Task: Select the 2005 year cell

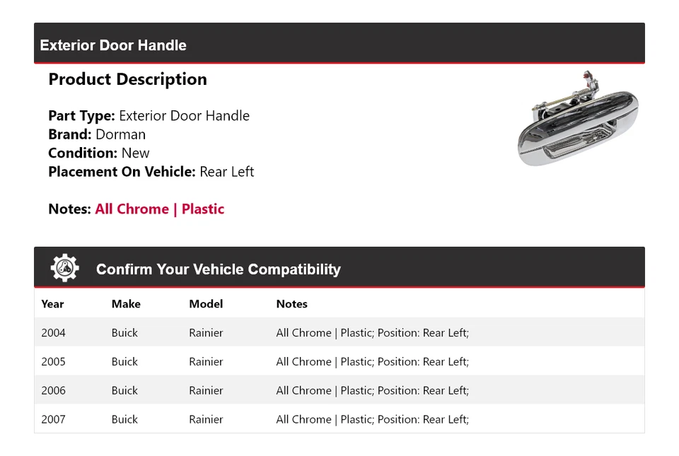Action: (x=53, y=362)
